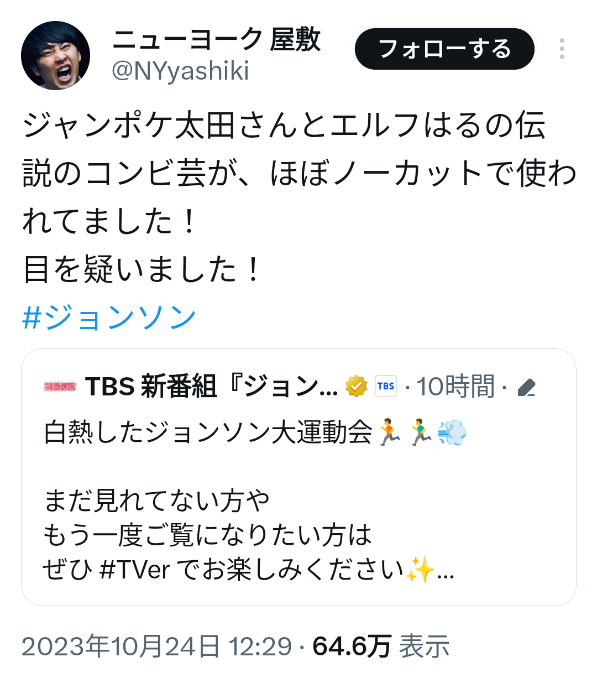Open the 64.6万 表示 view count
Image resolution: width=597 pixels, height=683 pixels.
click(x=381, y=646)
